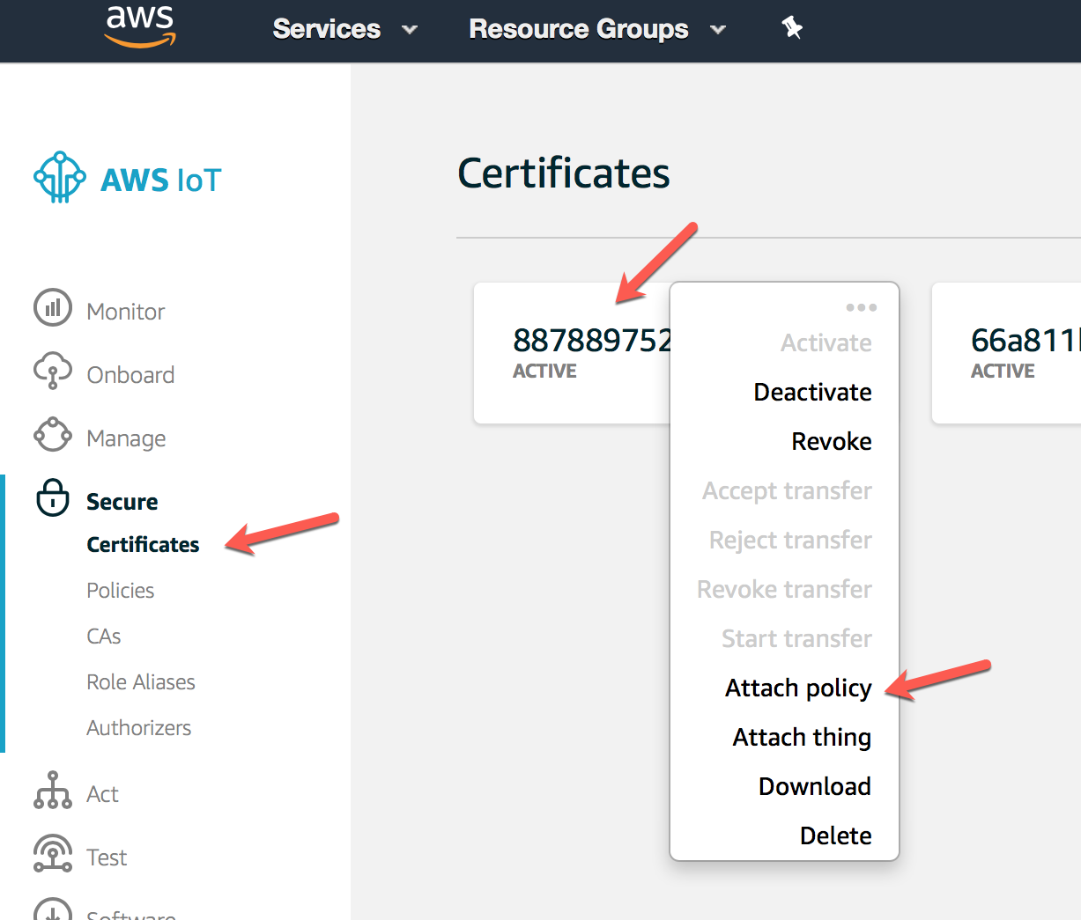Image resolution: width=1081 pixels, height=920 pixels.
Task: Click the Onboard cloud icon
Action: click(x=53, y=372)
